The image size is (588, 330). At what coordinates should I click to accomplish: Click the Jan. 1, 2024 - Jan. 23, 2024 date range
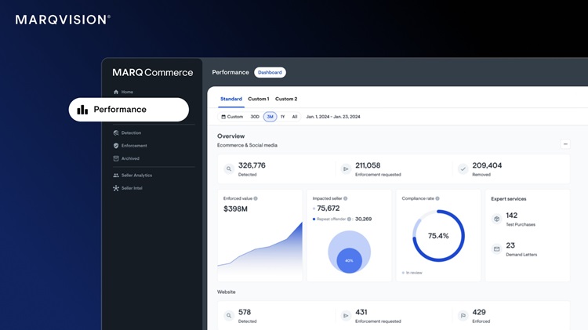point(332,117)
